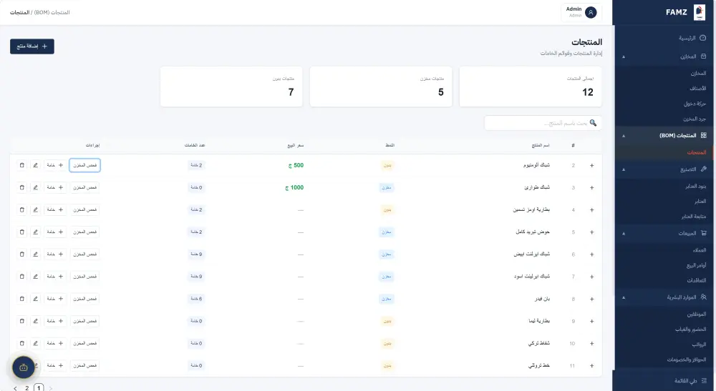The image size is (716, 391).
Task: Delete product row 10 with trash icon
Action: (22, 343)
